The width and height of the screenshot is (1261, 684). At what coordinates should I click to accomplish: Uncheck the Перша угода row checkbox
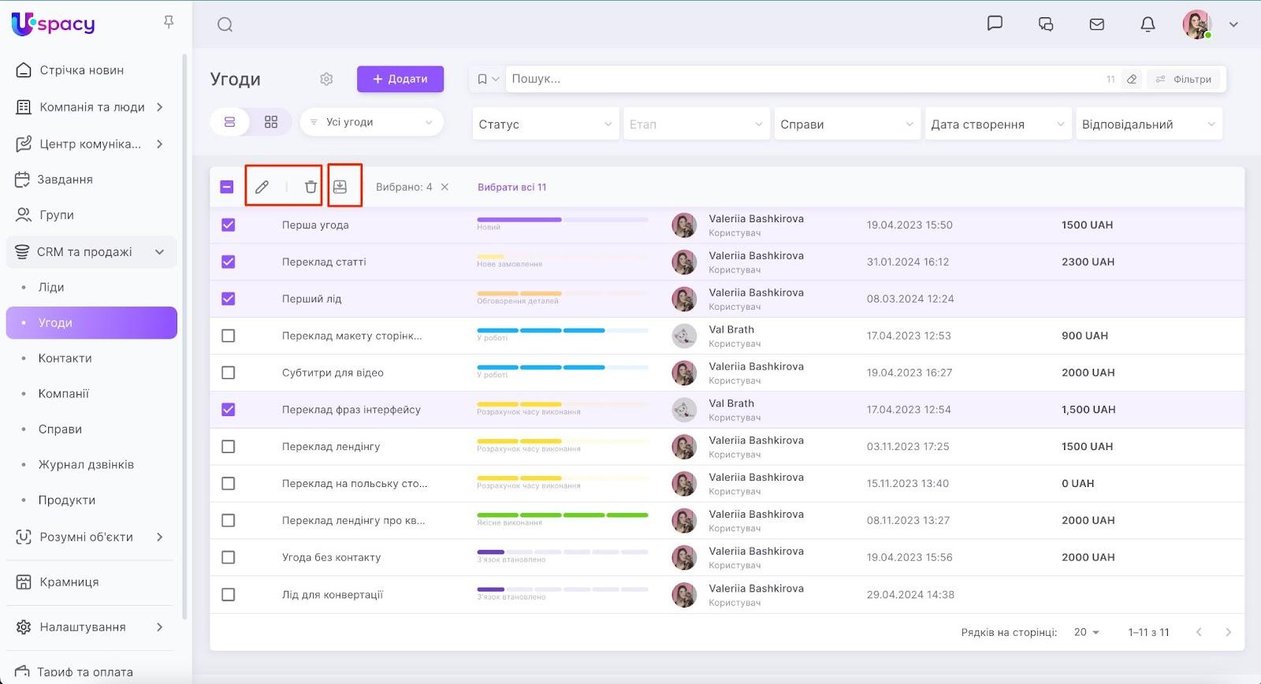pyautogui.click(x=228, y=225)
